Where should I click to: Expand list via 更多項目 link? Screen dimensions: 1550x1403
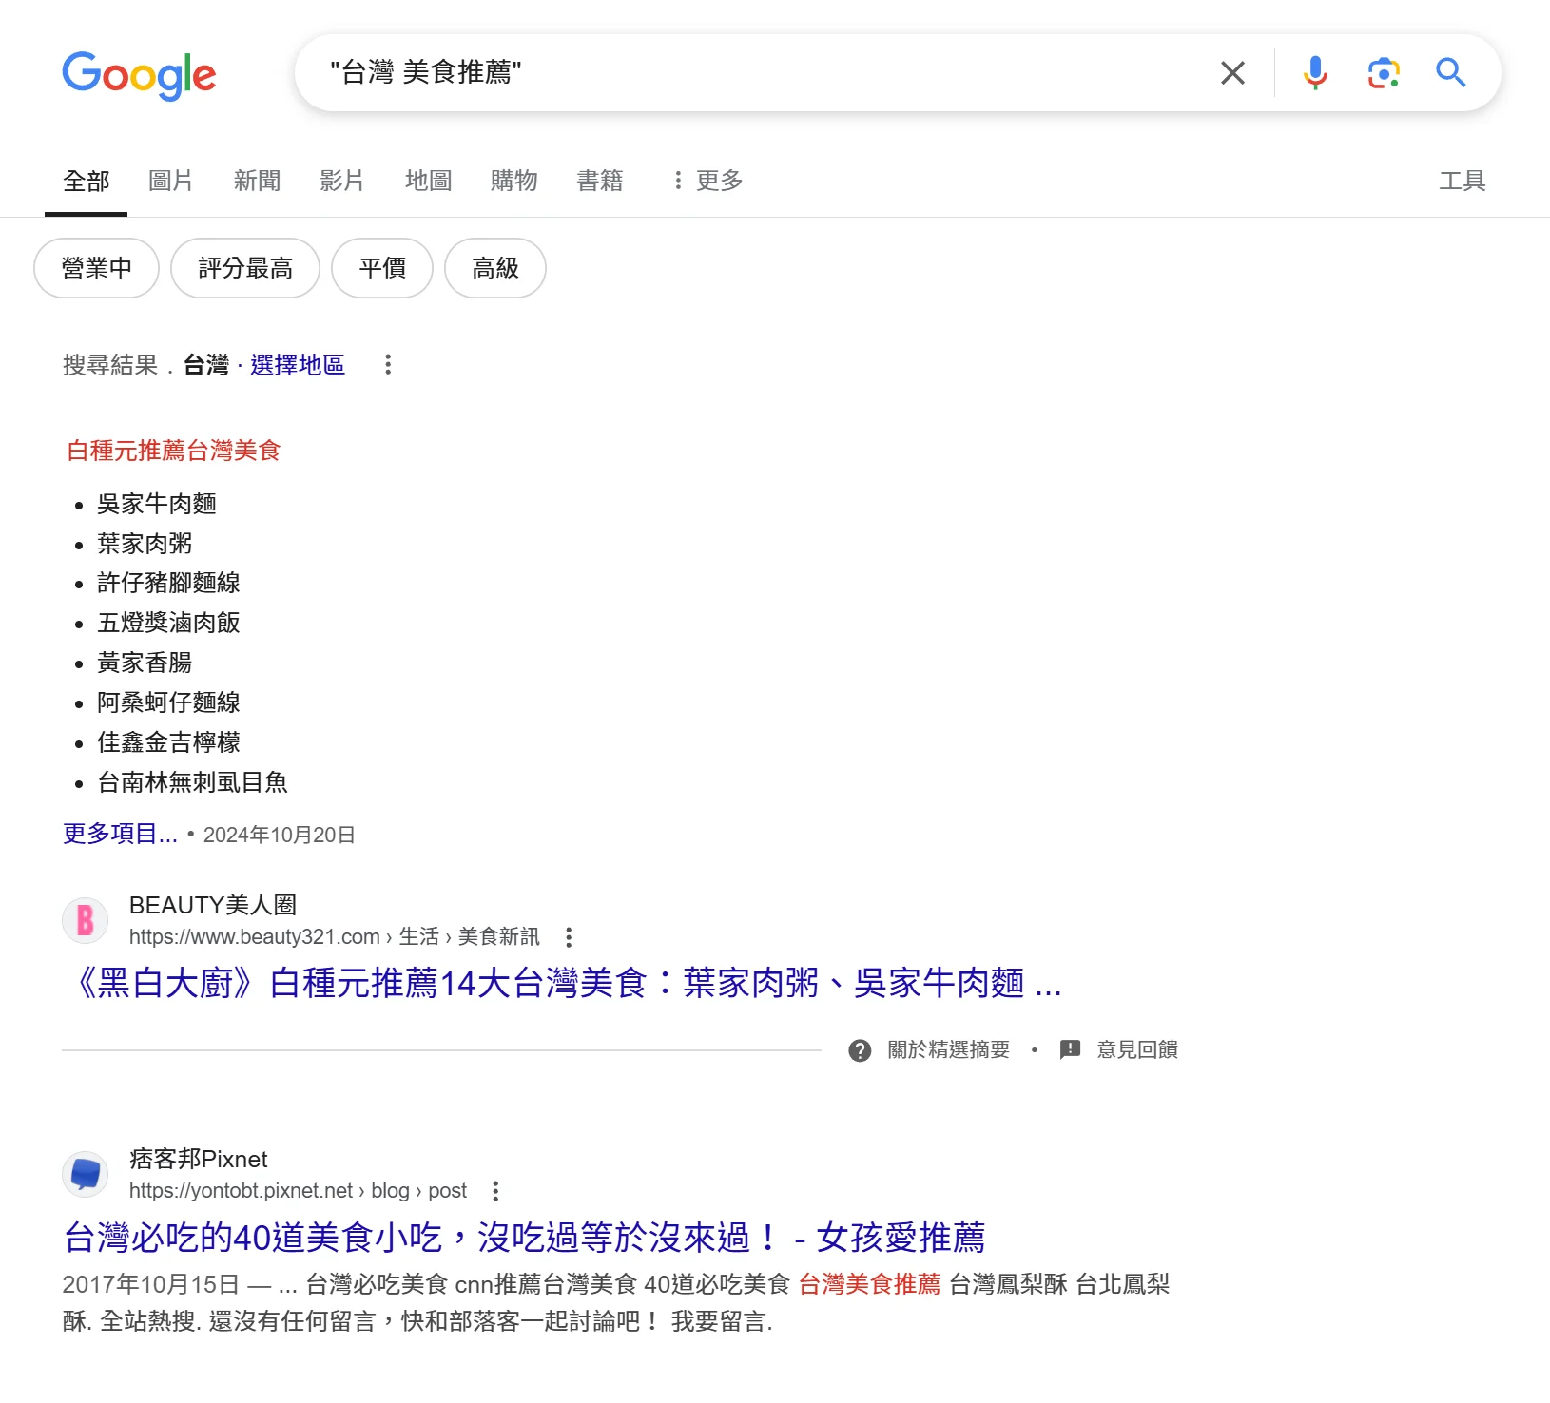click(120, 834)
